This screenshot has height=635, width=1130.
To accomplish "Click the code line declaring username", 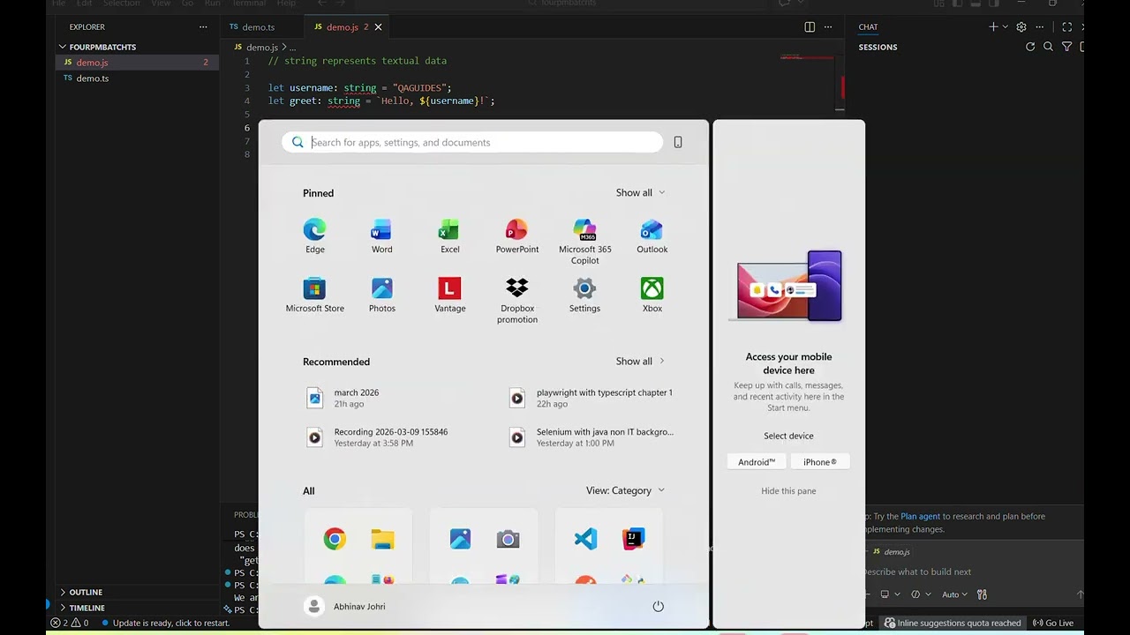I will (x=360, y=87).
